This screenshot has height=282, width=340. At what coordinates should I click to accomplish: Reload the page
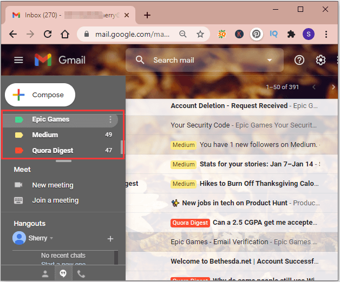[x=48, y=34]
